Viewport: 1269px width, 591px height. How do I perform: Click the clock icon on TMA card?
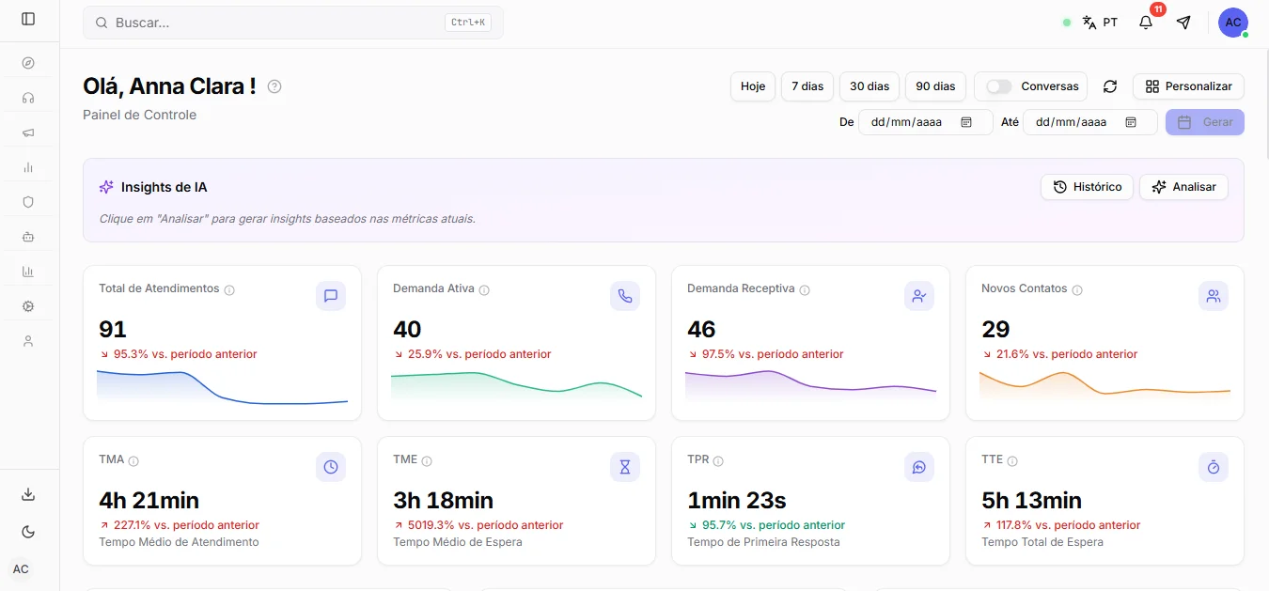point(331,467)
